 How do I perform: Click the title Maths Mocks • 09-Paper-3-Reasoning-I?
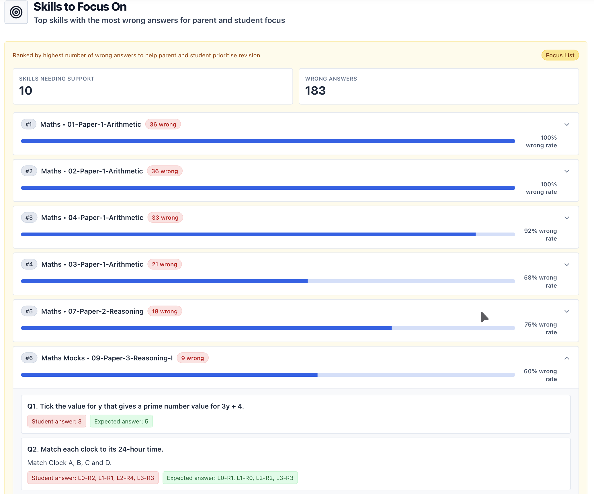pyautogui.click(x=107, y=358)
